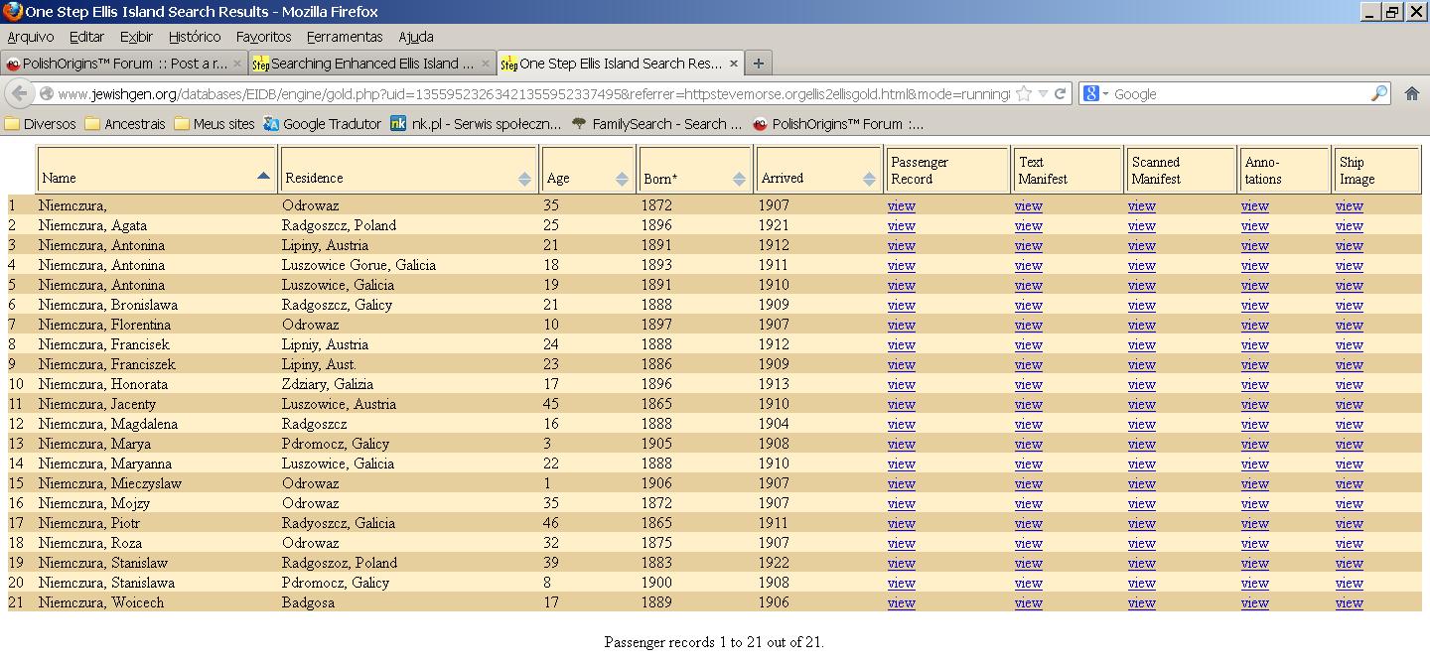This screenshot has width=1430, height=664.
Task: Open the PolishOrigins Forum bookmark
Action: tap(838, 124)
